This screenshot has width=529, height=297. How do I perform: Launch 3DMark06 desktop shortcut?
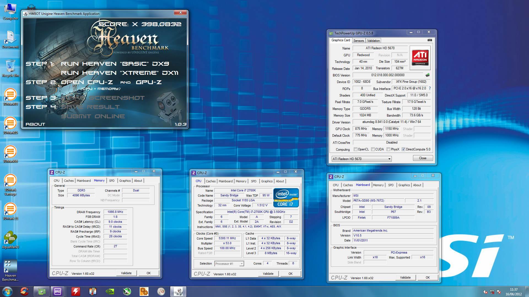click(10, 154)
